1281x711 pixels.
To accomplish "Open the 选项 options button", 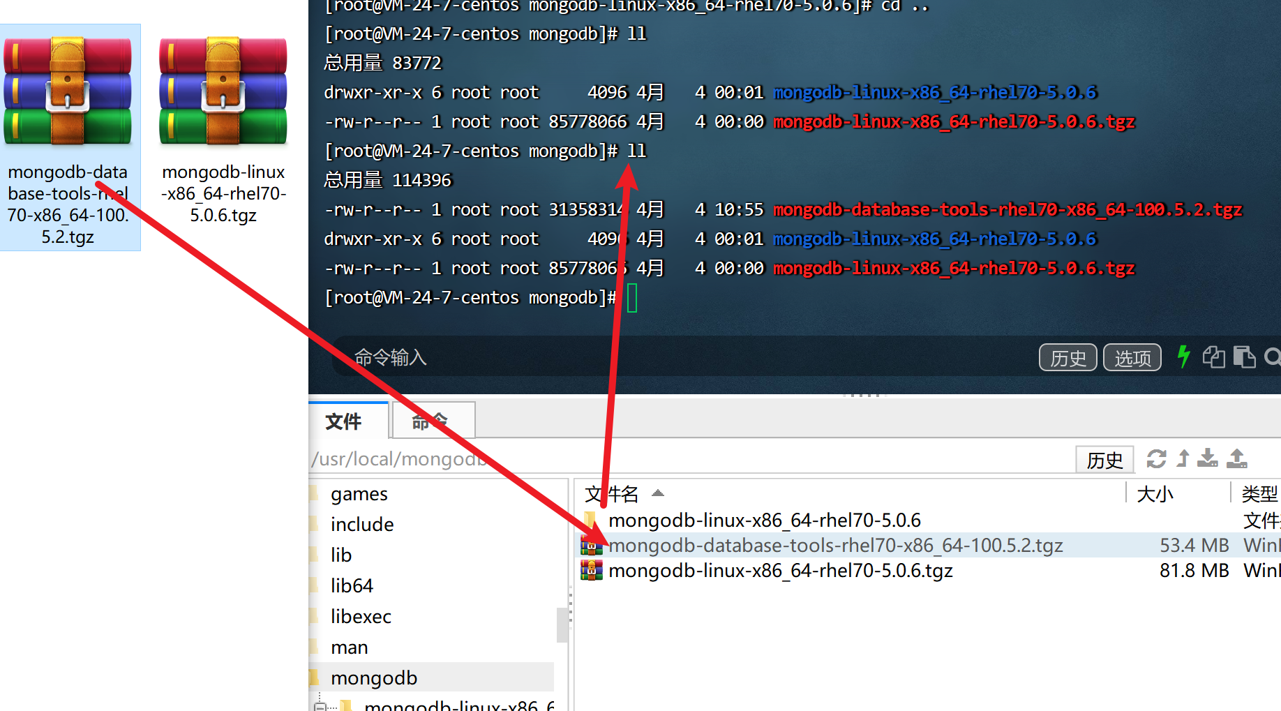I will (x=1132, y=357).
